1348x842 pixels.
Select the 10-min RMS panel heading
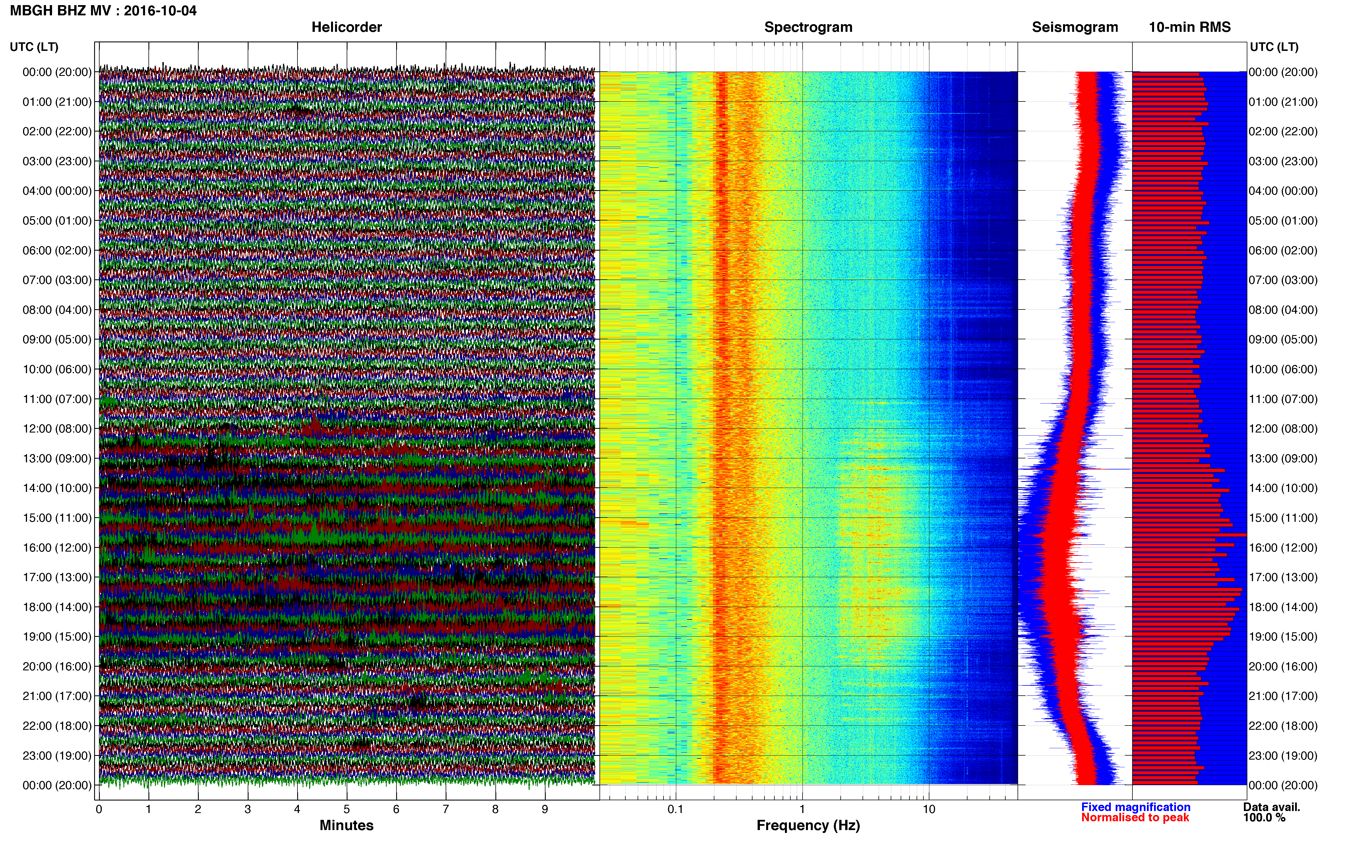click(1190, 27)
